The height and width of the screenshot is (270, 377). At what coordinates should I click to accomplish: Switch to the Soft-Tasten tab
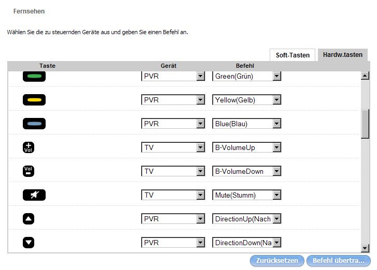(292, 55)
